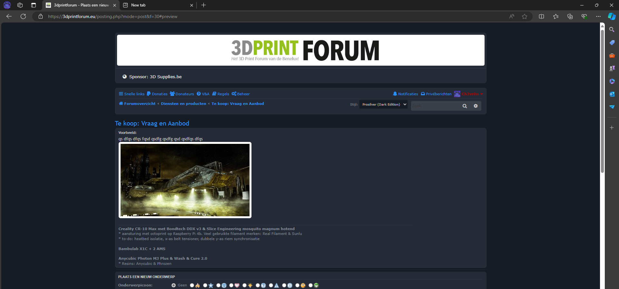Open the Copilot icon in the toolbar
The height and width of the screenshot is (289, 619).
point(612,16)
